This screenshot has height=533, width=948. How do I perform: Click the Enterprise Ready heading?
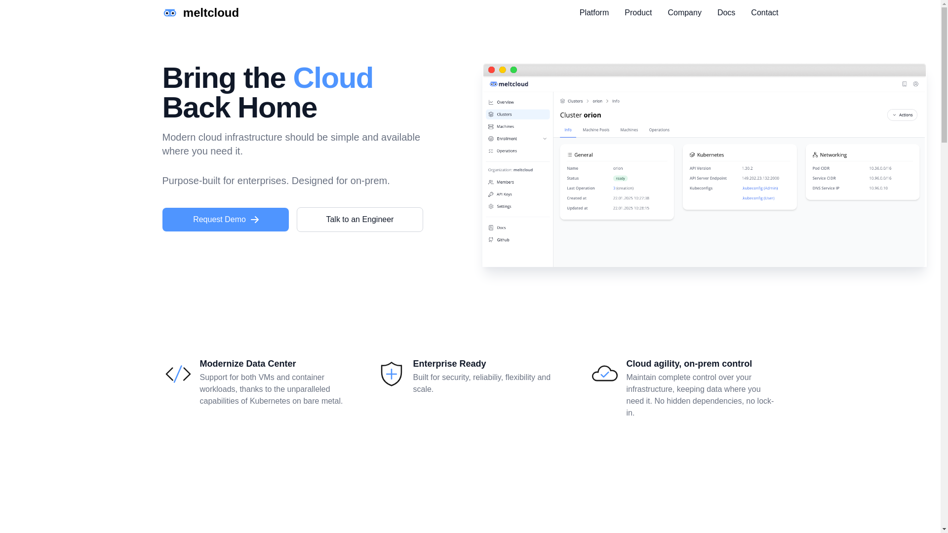pyautogui.click(x=449, y=364)
